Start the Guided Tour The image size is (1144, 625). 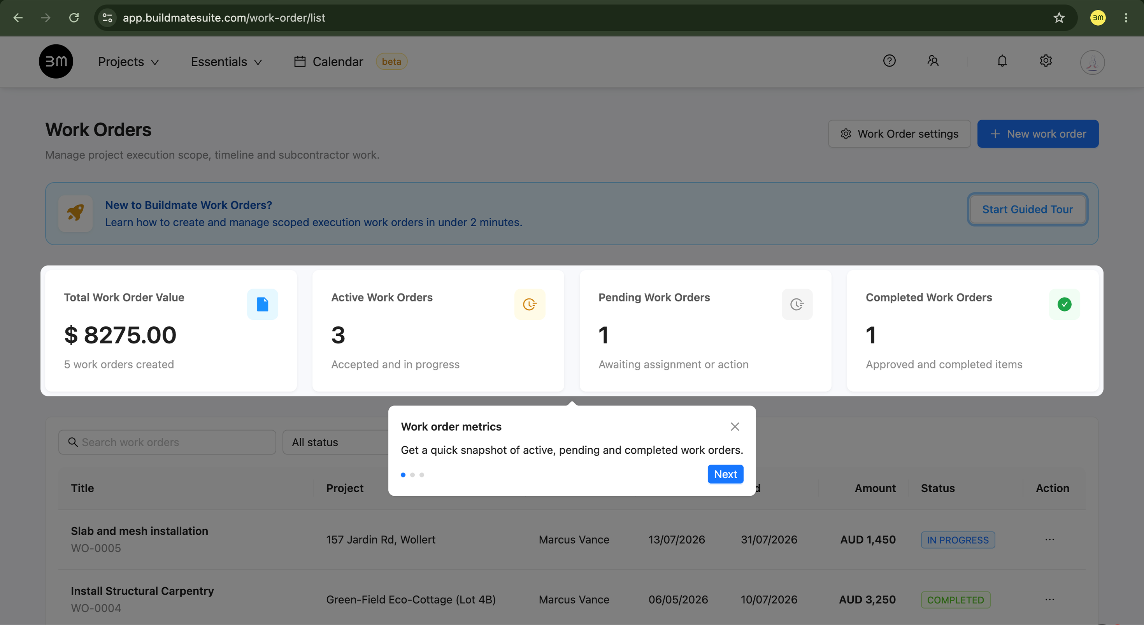tap(1027, 210)
